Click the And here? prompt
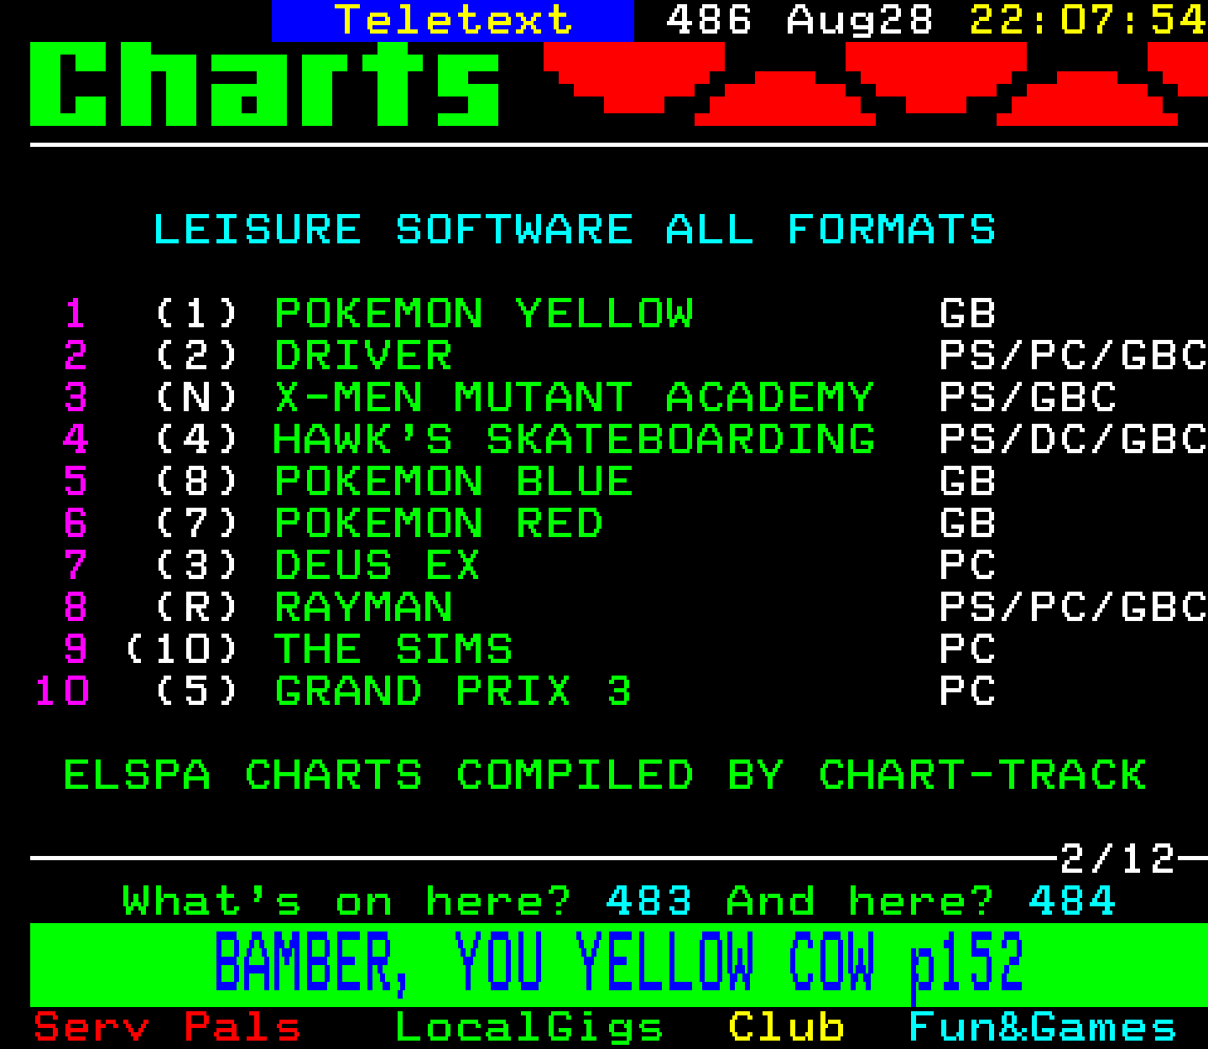Screen dimensions: 1208x1049 pyautogui.click(x=859, y=901)
